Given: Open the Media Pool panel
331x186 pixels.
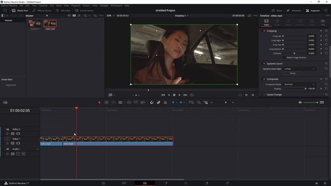Looking at the screenshot, I should point(20,10).
